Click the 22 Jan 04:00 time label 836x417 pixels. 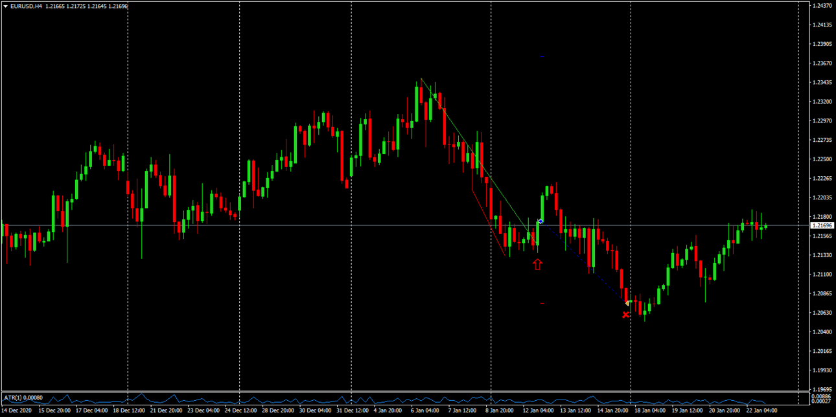(762, 411)
